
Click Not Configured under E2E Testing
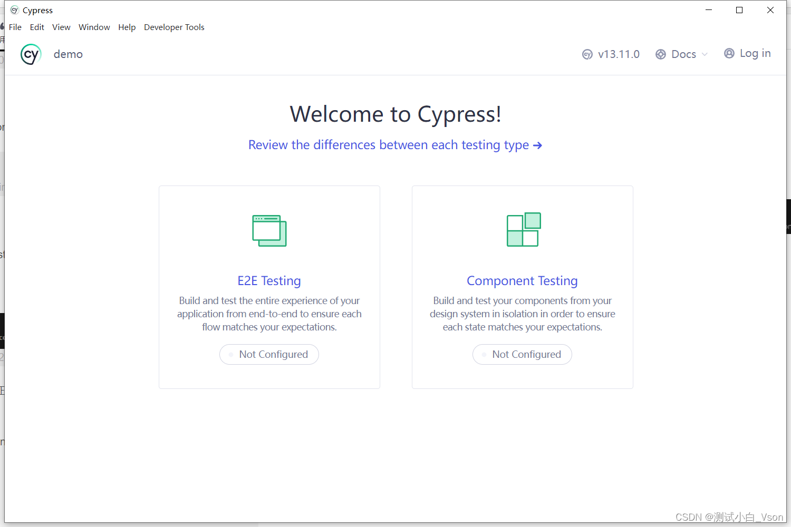pos(269,354)
